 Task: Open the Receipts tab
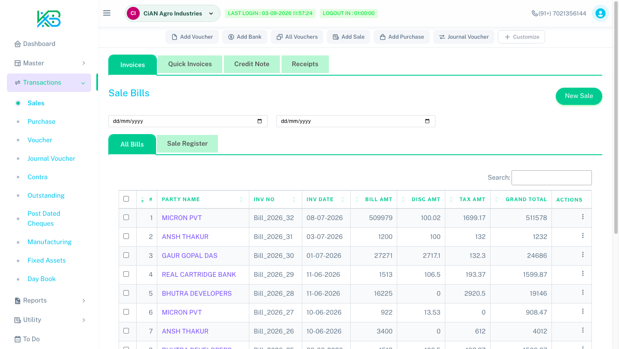[x=305, y=64]
